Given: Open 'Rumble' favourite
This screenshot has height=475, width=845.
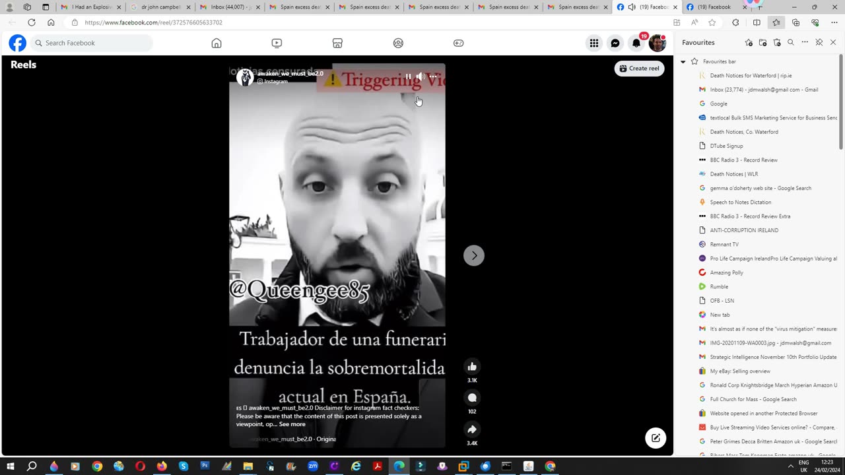Looking at the screenshot, I should [x=719, y=286].
